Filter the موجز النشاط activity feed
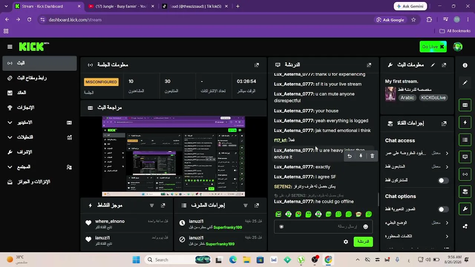 tap(152, 205)
